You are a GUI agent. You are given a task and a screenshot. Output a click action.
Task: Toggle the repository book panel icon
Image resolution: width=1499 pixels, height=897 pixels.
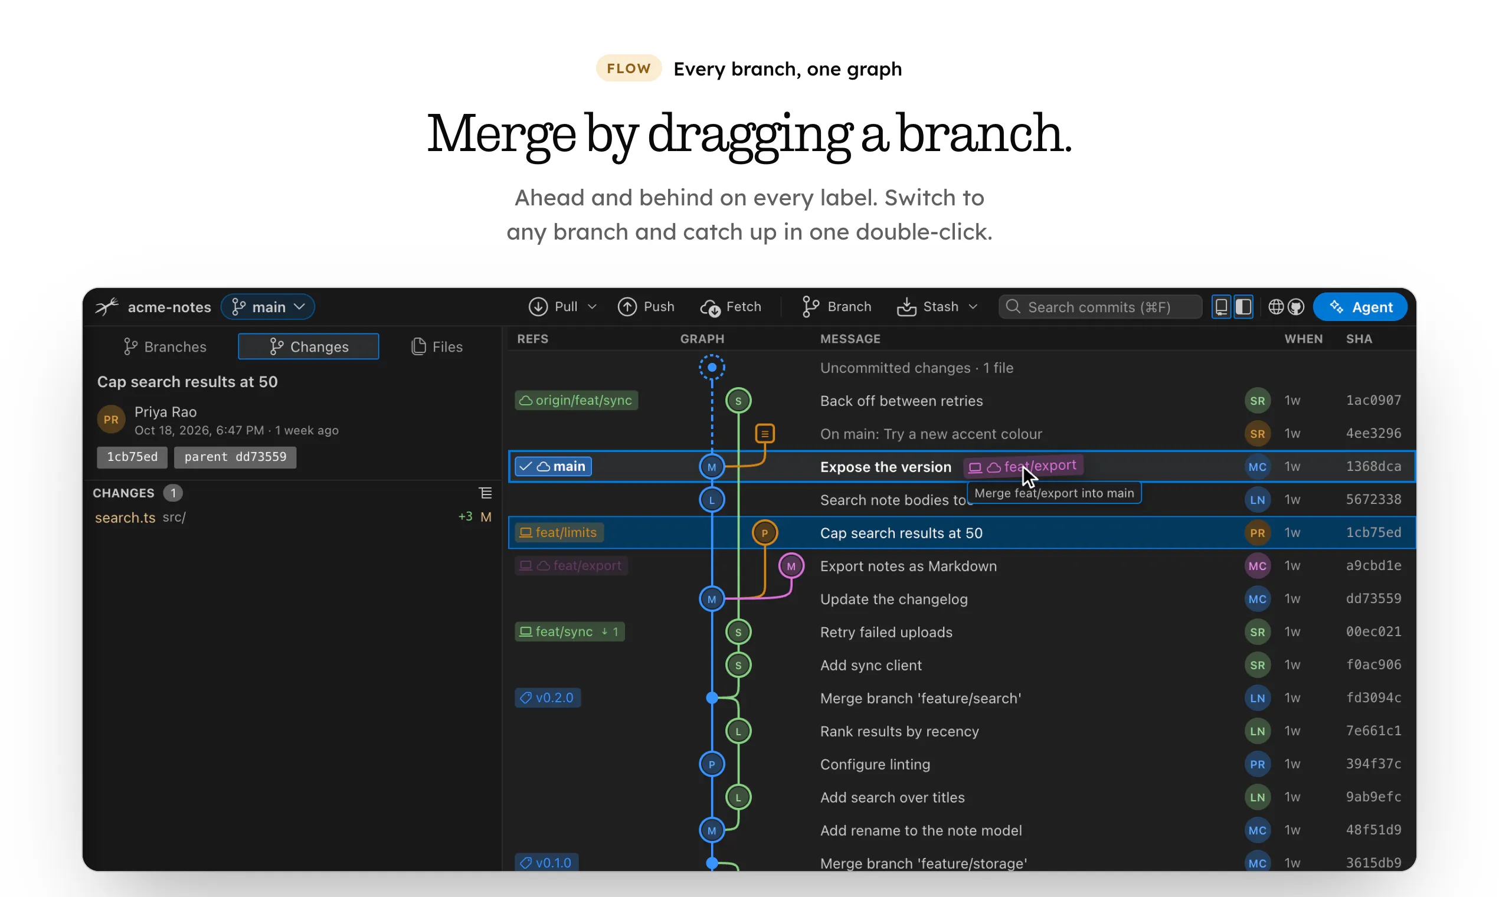(x=1221, y=307)
